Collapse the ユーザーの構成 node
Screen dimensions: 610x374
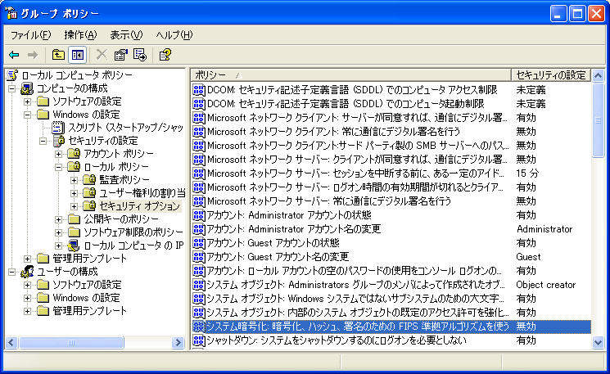12,272
